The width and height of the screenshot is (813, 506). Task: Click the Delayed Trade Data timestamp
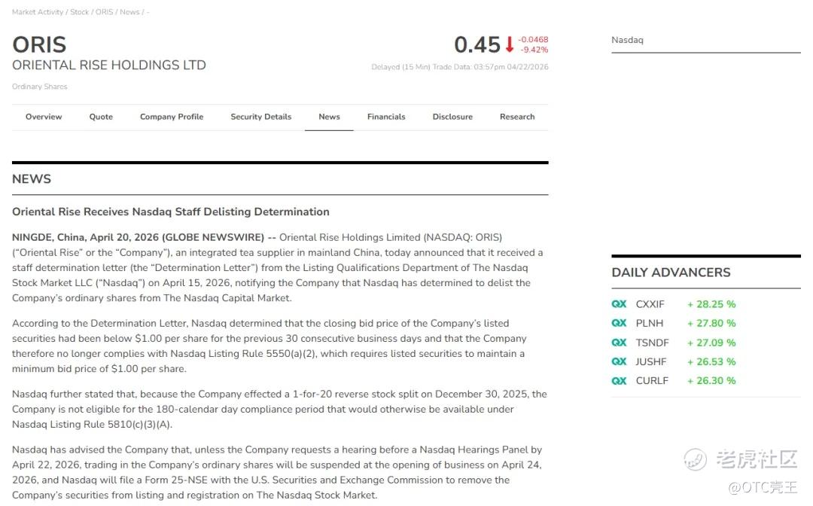pyautogui.click(x=460, y=67)
